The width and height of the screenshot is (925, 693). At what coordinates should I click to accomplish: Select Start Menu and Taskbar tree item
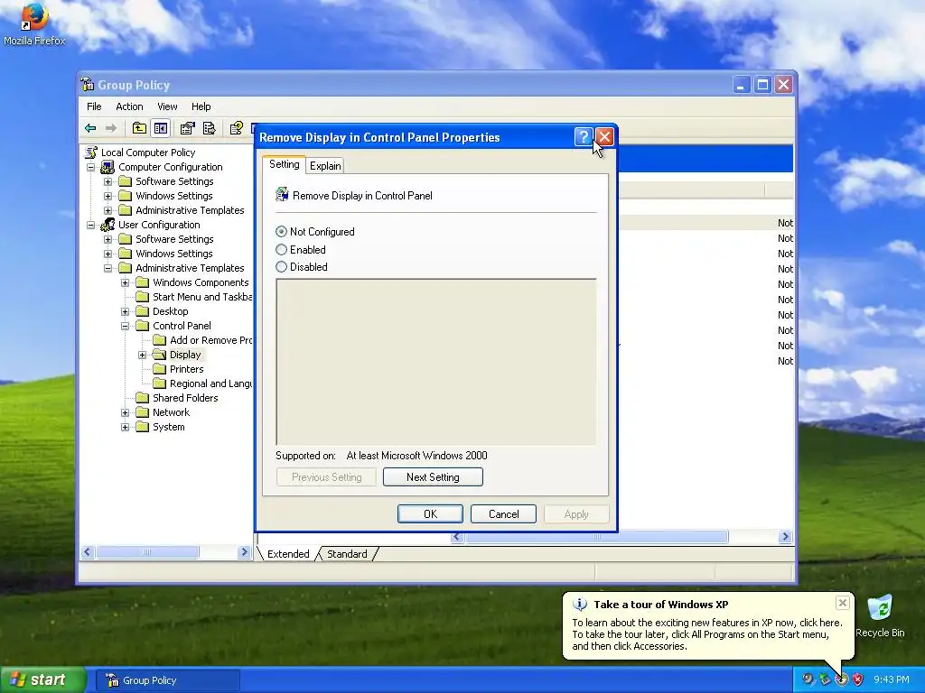[201, 297]
